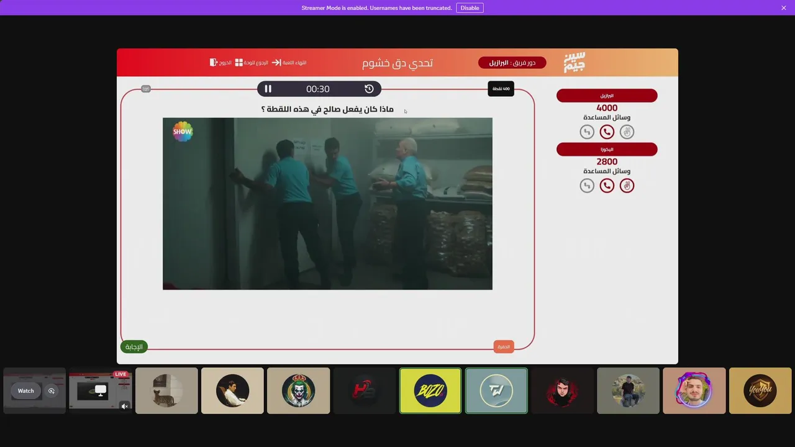
Task: Click the question text ماذا كان يفعل صالح
Action: (327, 109)
